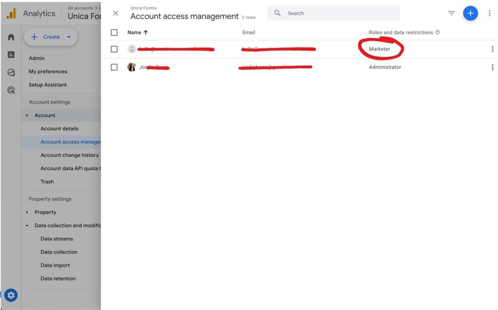Open the Create dropdown button

pos(51,37)
